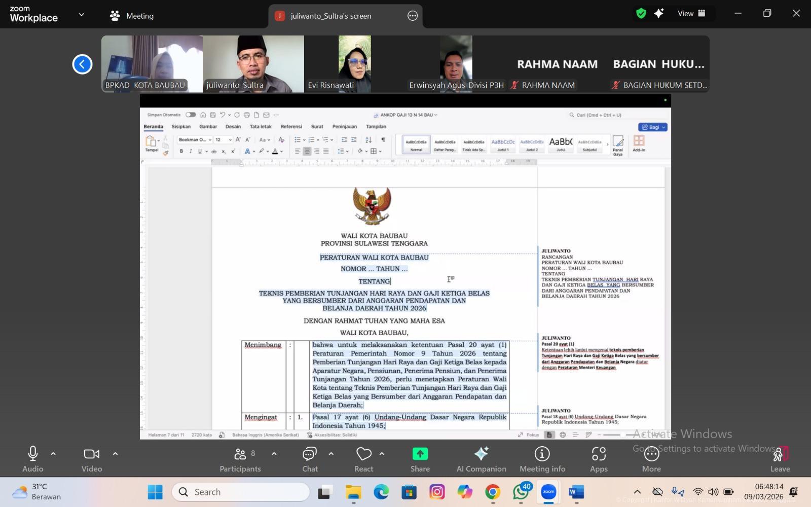Viewport: 811px width, 507px height.
Task: Toggle the Video camera on or off
Action: pos(92,459)
